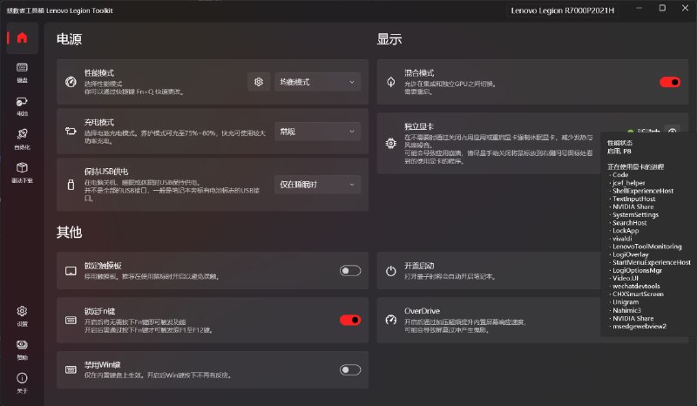Disable the 锁定Fn键 Fn lock toggle

point(350,320)
